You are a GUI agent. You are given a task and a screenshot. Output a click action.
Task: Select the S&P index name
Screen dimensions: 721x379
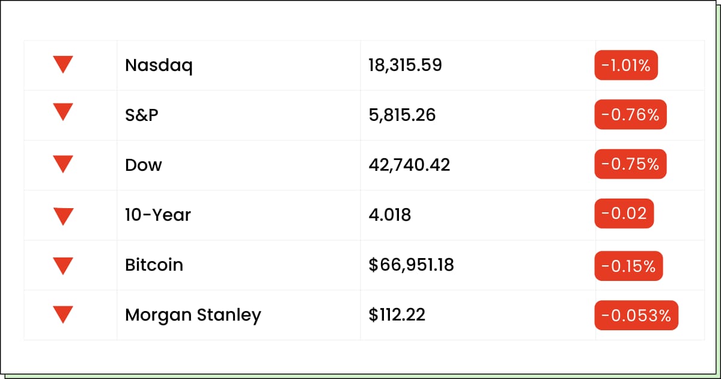pos(142,115)
